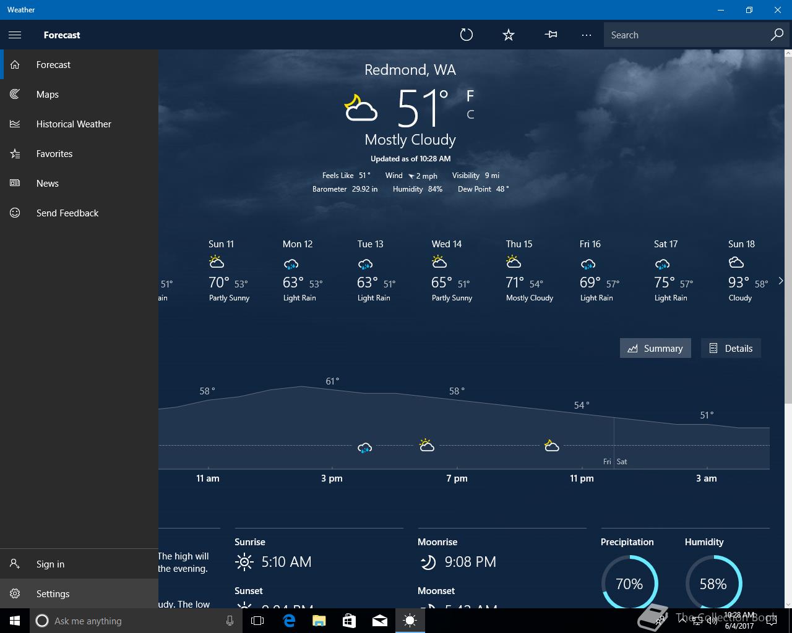Image resolution: width=792 pixels, height=633 pixels.
Task: Click the Moonrise moon icon
Action: click(428, 562)
